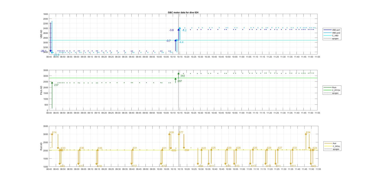Image resolution: width=377 pixels, height=187 pixels.
Task: Click the 3500 tick on the Pitch y-axis
Action: click(46, 70)
